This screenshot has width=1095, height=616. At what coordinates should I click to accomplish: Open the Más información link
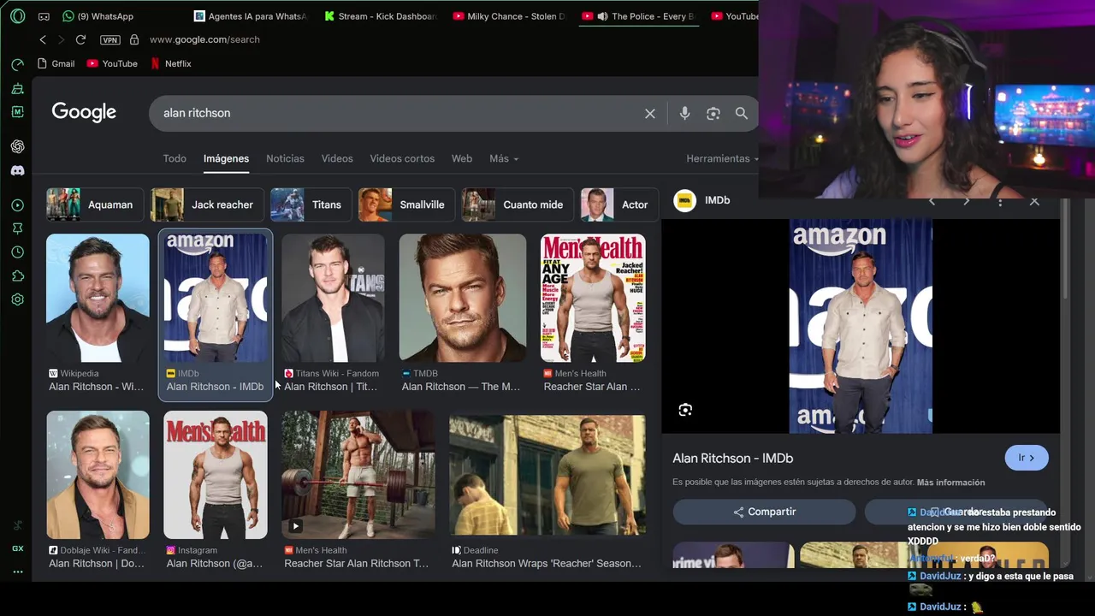tap(950, 483)
